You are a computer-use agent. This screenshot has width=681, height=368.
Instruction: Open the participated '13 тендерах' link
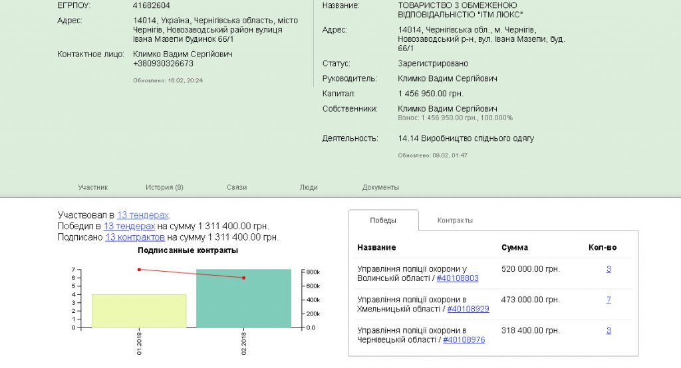tap(142, 215)
